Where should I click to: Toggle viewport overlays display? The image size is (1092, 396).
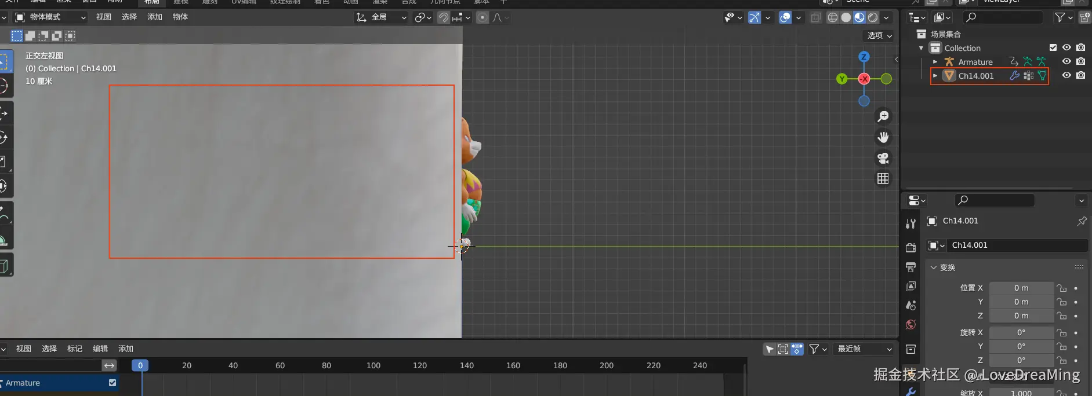click(785, 17)
